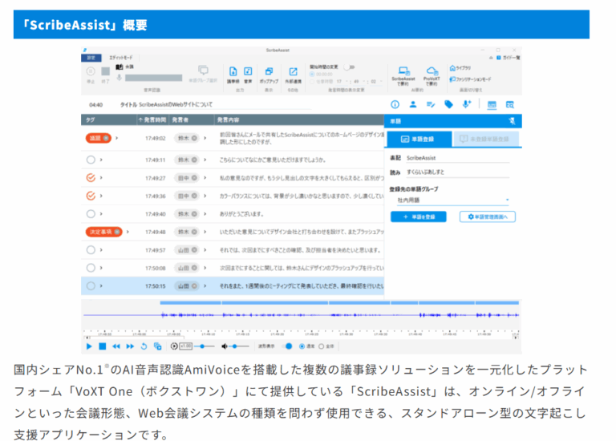Click the microphone icon beside the audio level bar
This screenshot has height=441, width=616.
click(119, 77)
